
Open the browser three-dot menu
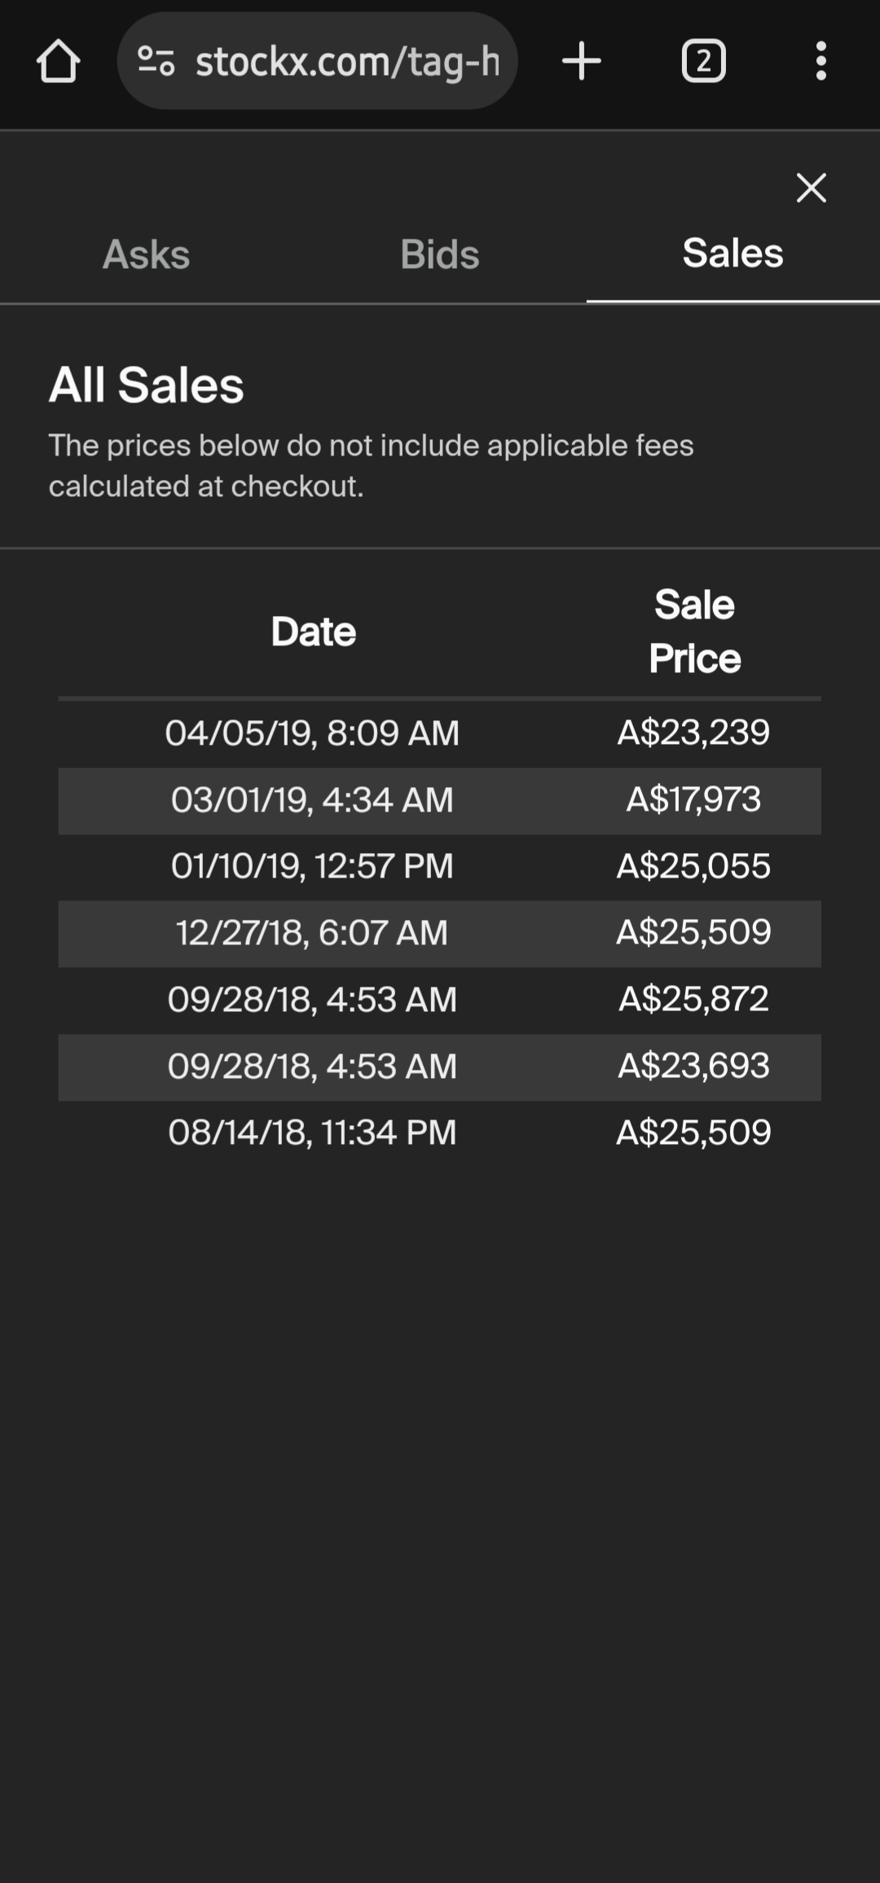821,61
